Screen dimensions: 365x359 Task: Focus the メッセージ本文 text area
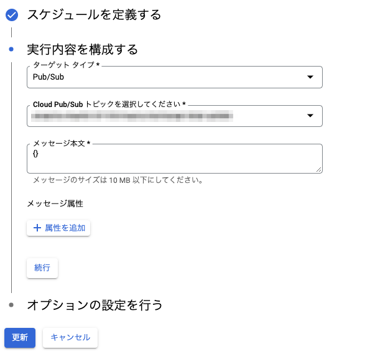175,159
